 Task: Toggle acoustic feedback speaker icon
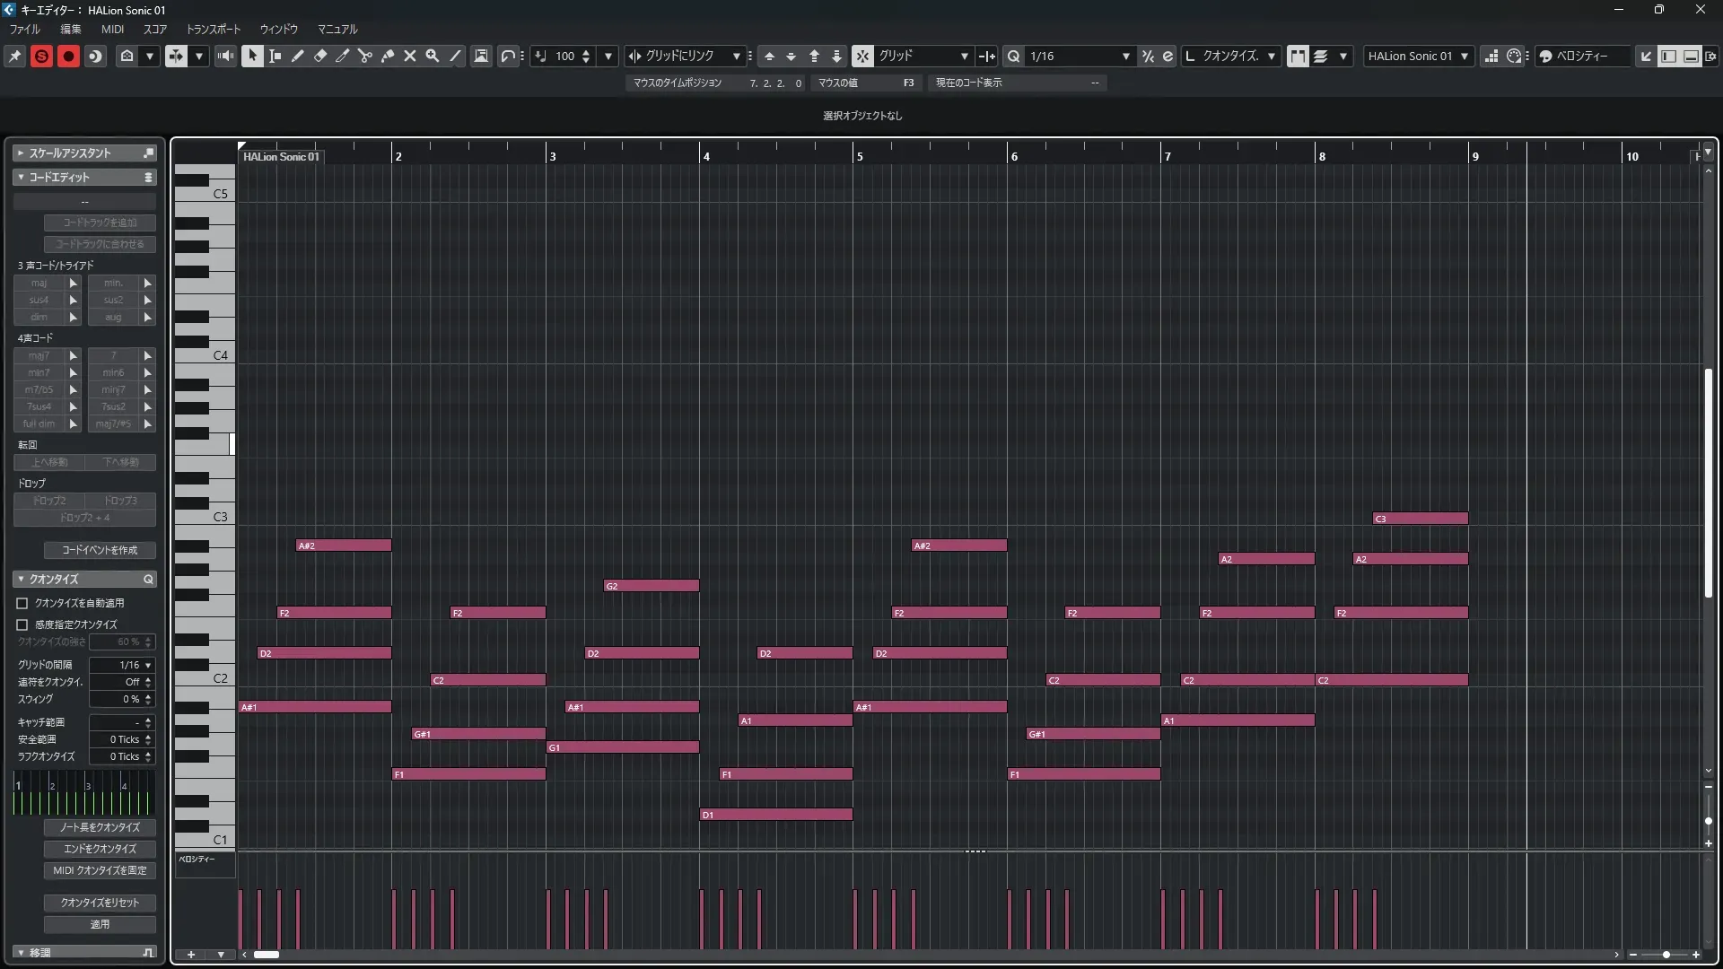(225, 56)
